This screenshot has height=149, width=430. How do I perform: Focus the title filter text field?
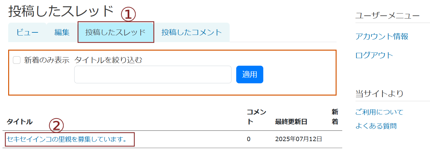point(153,74)
